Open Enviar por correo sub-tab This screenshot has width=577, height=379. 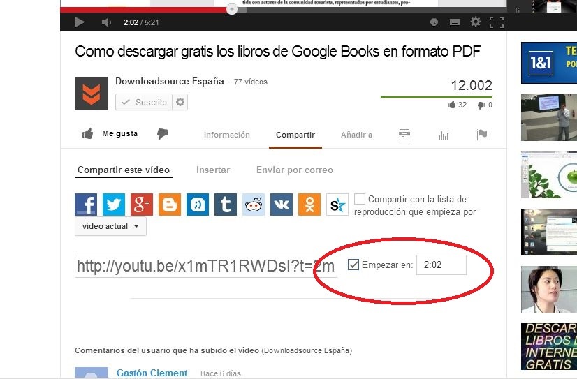[x=295, y=170]
